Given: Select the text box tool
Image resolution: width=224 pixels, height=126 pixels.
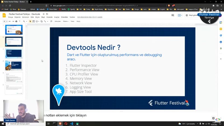Looking at the screenshot, I should (x=34, y=21).
